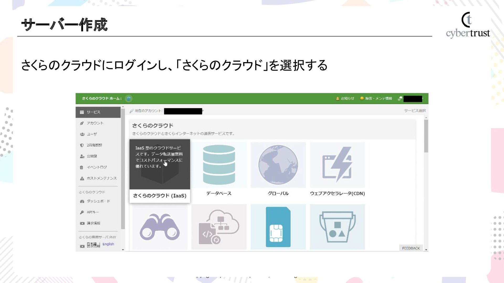Open the 現在のアカウント account dropdown
Viewport: 504px width, 283px height.
coord(184,111)
